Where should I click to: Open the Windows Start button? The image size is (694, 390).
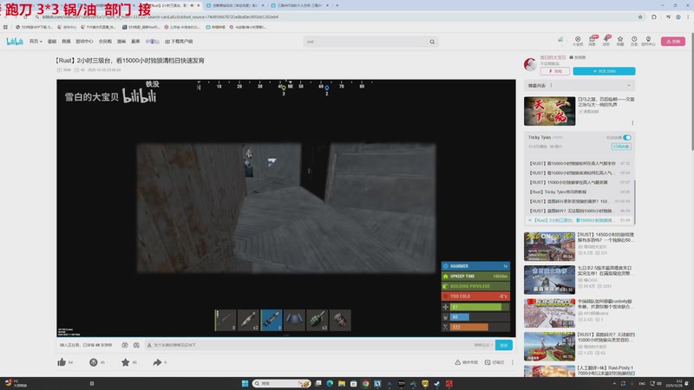[x=245, y=383]
